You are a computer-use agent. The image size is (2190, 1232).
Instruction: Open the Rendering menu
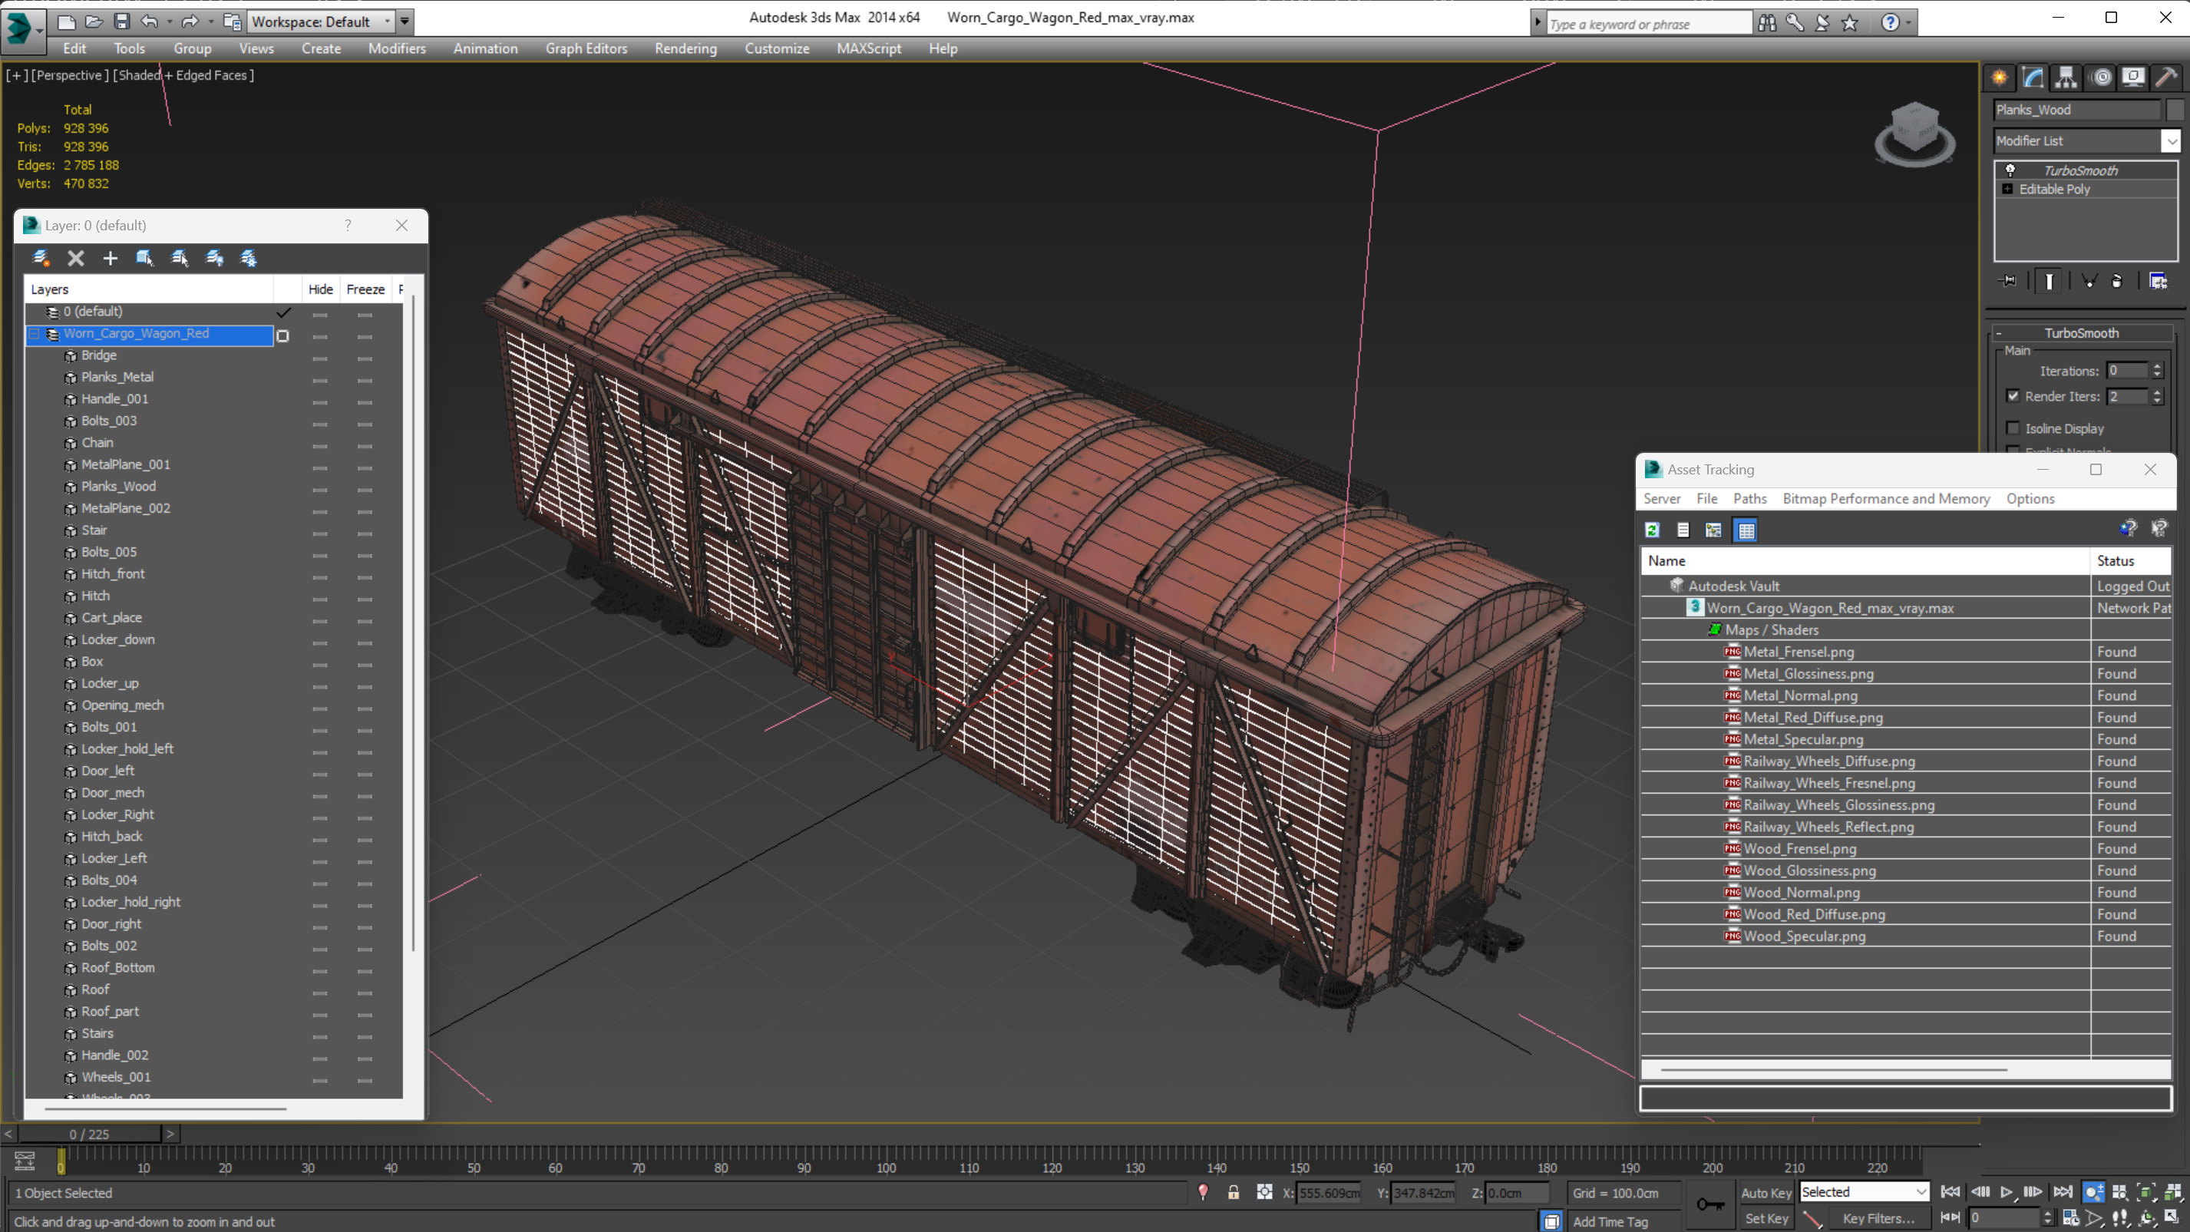(x=685, y=48)
